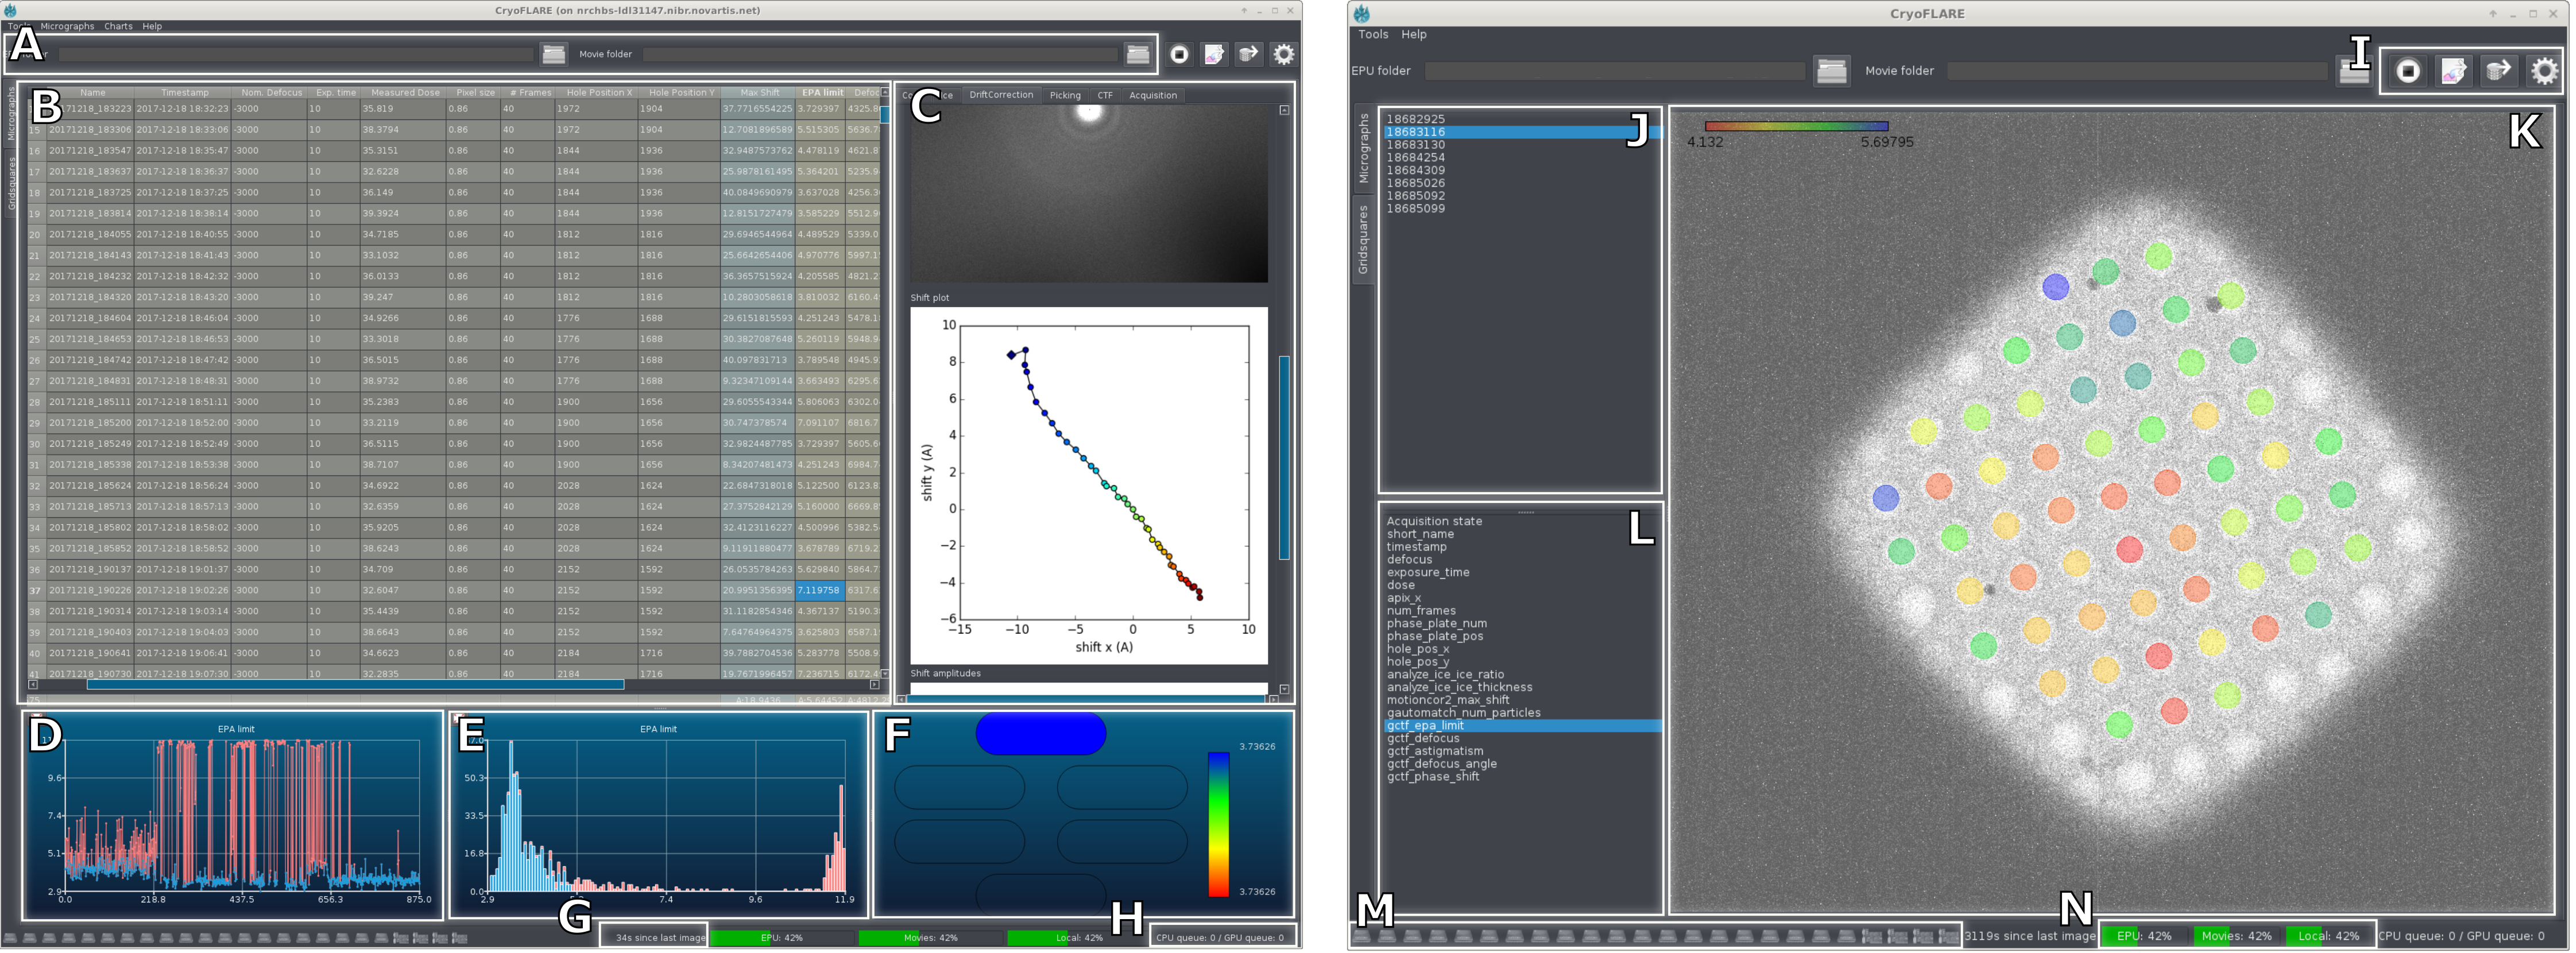Browse for EPU folder in right window
This screenshot has height=953, width=2576.
tap(1831, 71)
